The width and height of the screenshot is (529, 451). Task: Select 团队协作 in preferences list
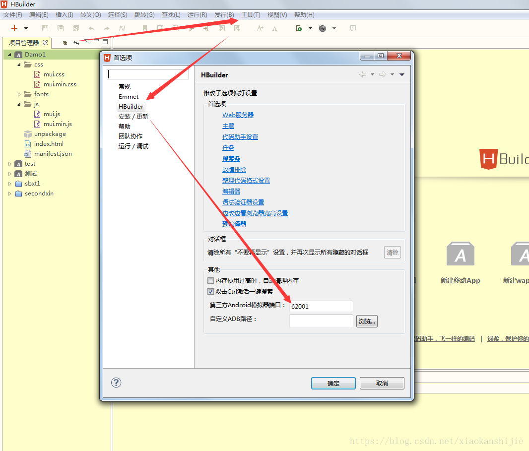pos(131,136)
